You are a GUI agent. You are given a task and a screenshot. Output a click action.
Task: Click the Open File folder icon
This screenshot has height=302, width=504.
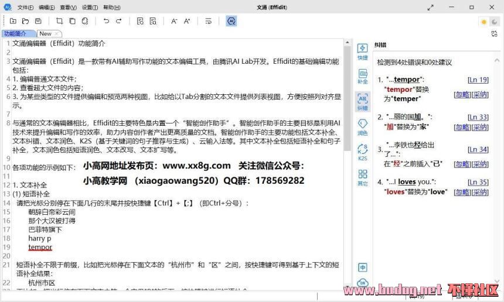[25, 21]
